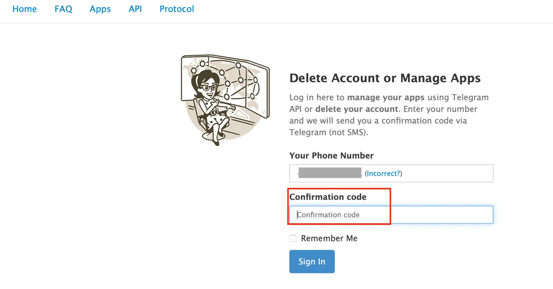
Task: Open the Home navigation link
Action: (24, 9)
